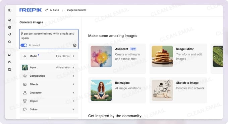This screenshot has height=124, width=228.
Task: Click the round icon in prompt box corner
Action: [75, 45]
